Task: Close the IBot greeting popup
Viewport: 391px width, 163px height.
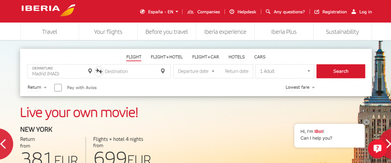Action: [366, 122]
